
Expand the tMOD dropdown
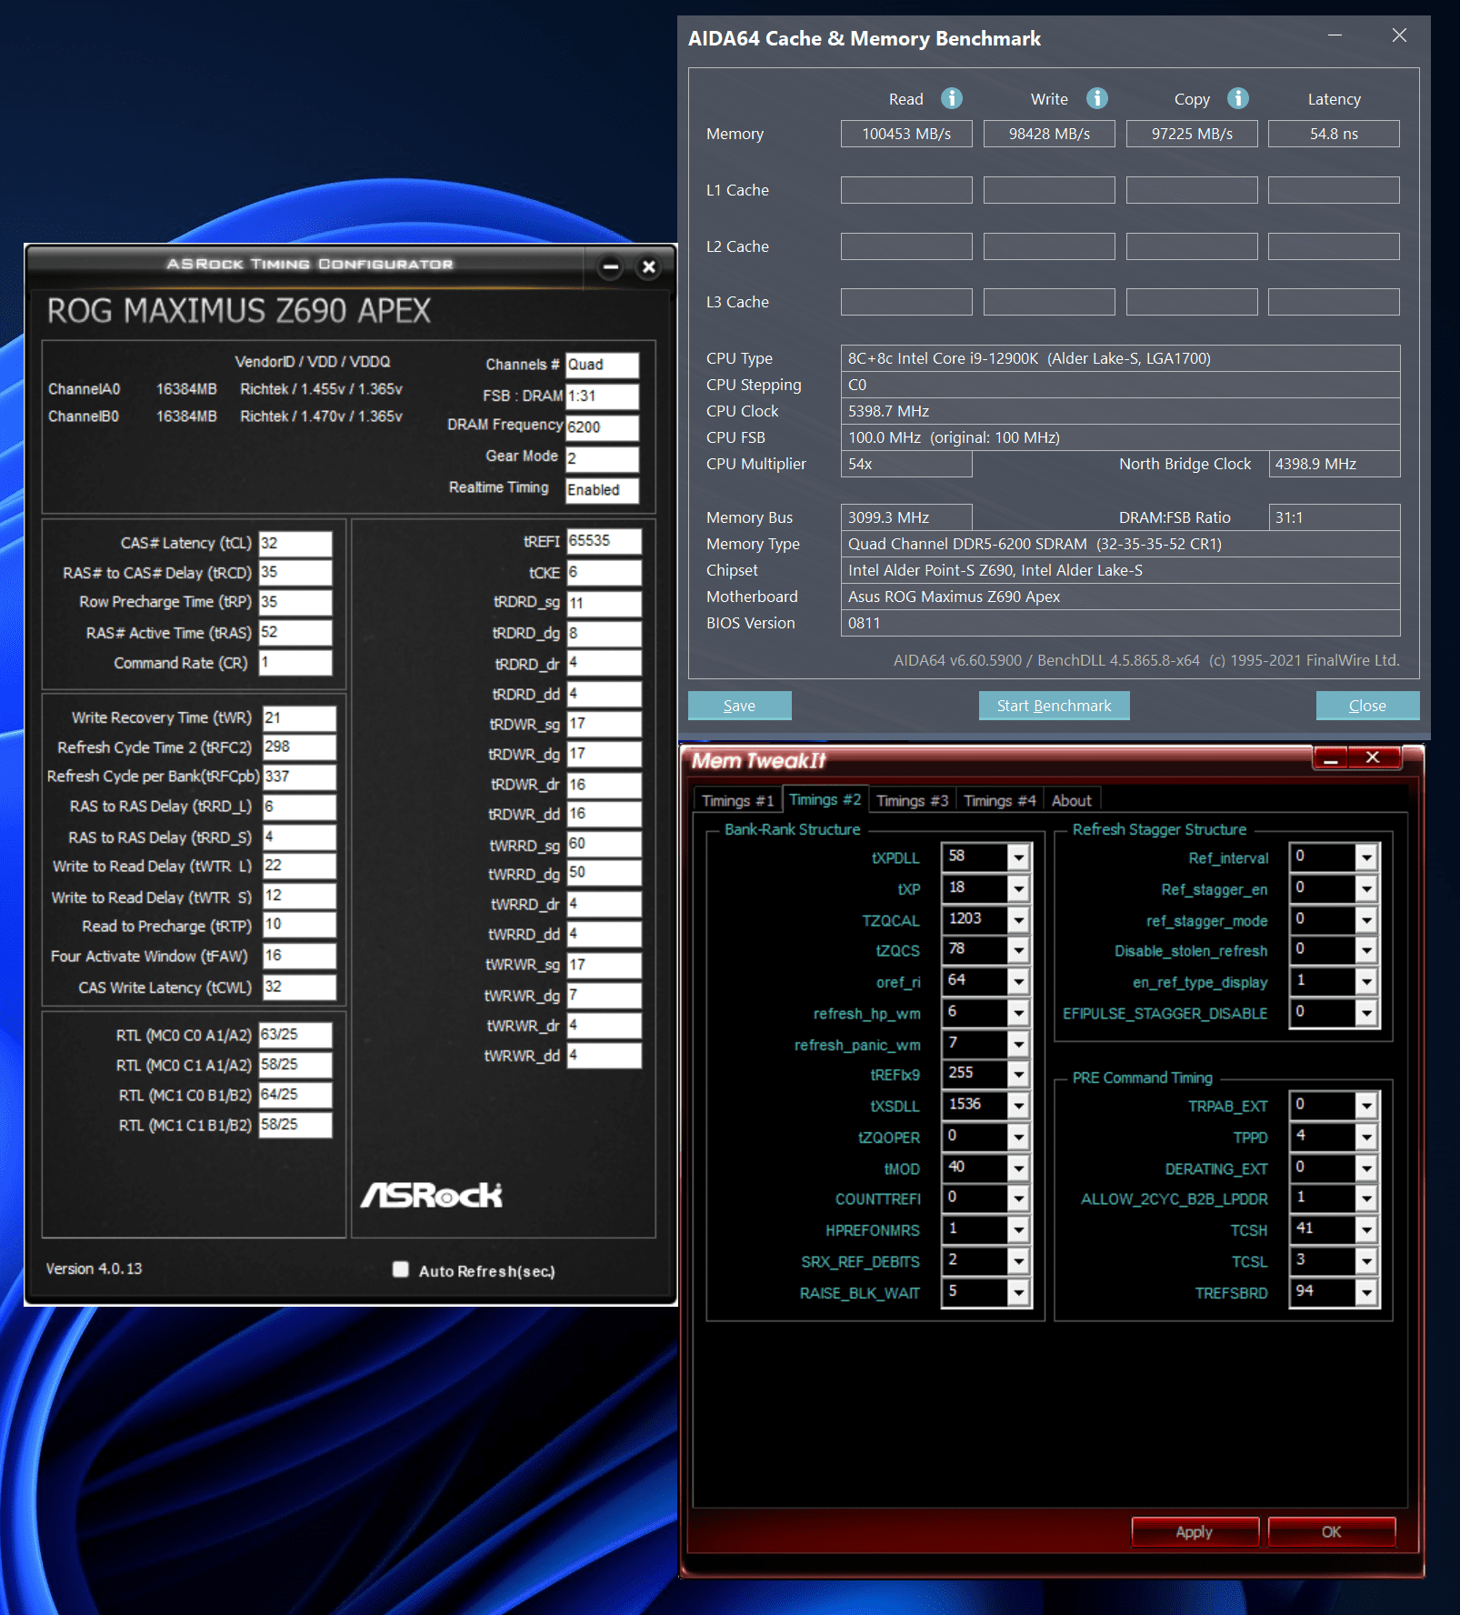point(1019,1169)
